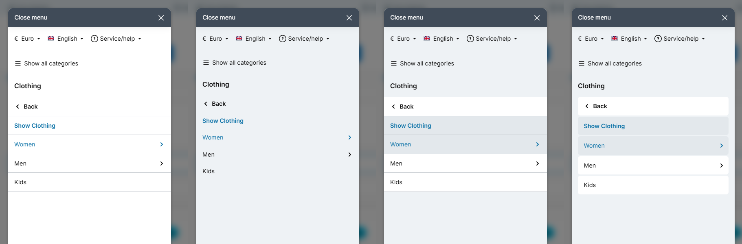
Task: Expand Women chevron in first menu
Action: tap(162, 144)
